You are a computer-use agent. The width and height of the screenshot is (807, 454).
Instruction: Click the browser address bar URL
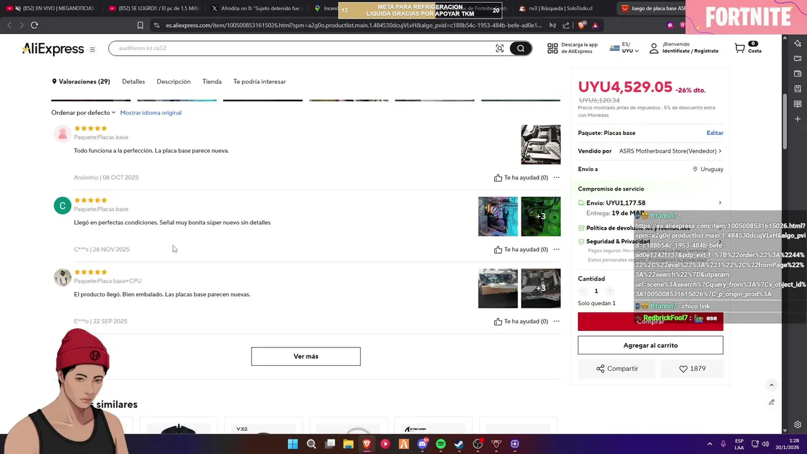tap(353, 25)
